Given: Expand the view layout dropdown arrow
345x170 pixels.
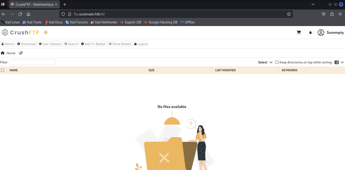Looking at the screenshot, I should (342, 62).
